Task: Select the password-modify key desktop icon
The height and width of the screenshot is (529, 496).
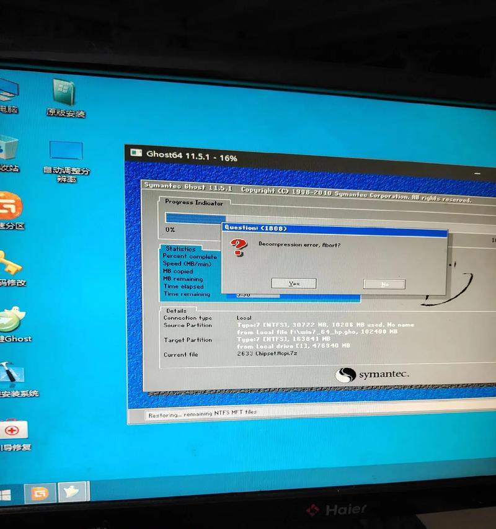Action: tap(12, 268)
